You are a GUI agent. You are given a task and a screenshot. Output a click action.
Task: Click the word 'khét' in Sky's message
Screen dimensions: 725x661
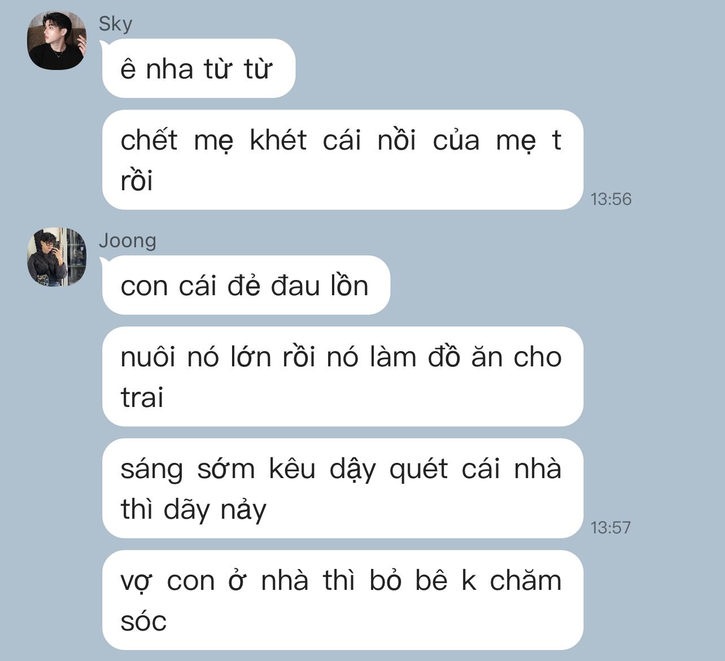(x=278, y=140)
